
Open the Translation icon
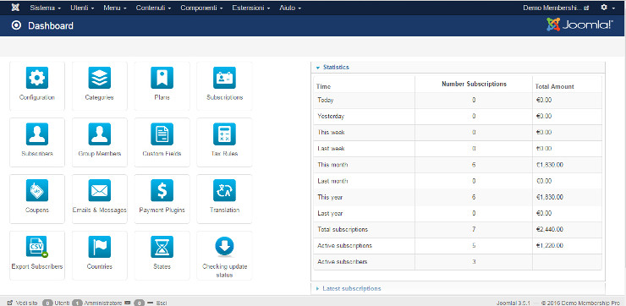coord(224,190)
